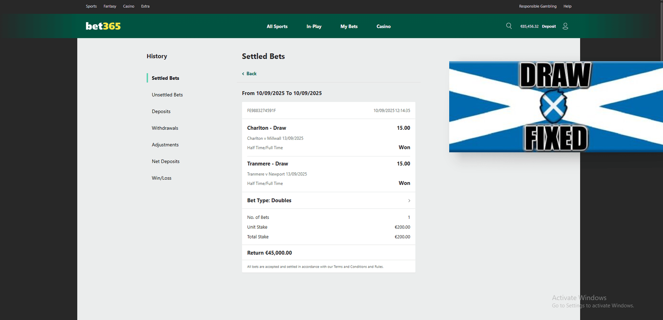Viewport: 663px width, 320px height.
Task: Open Net Deposits in History sidebar
Action: (166, 161)
